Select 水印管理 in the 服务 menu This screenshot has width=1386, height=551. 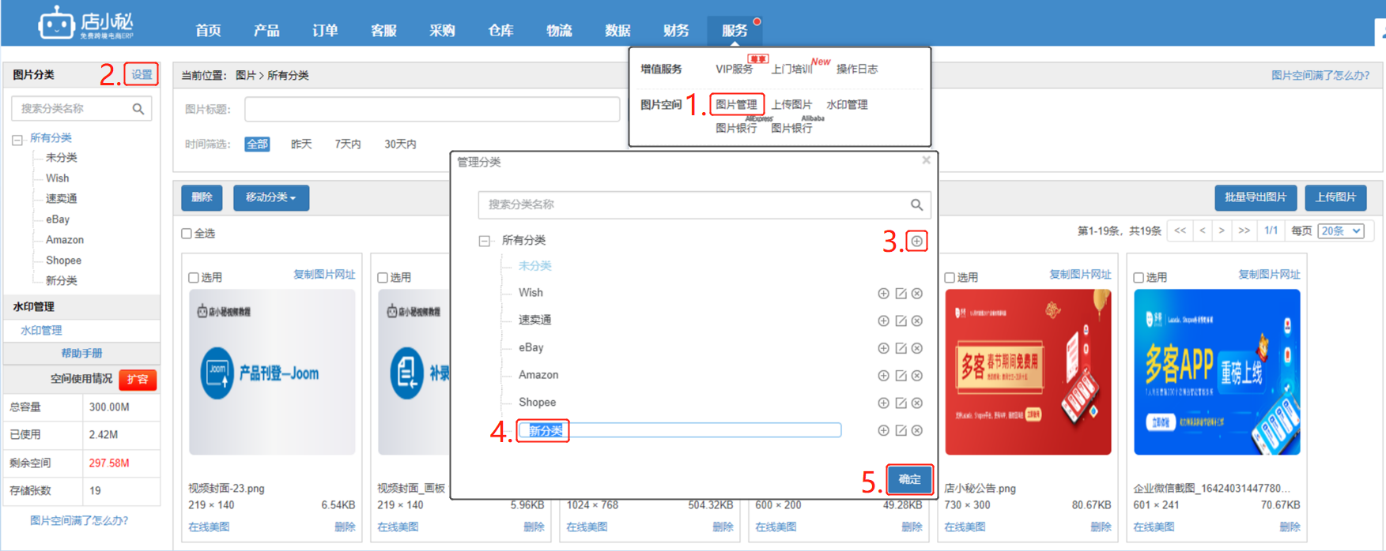coord(847,104)
